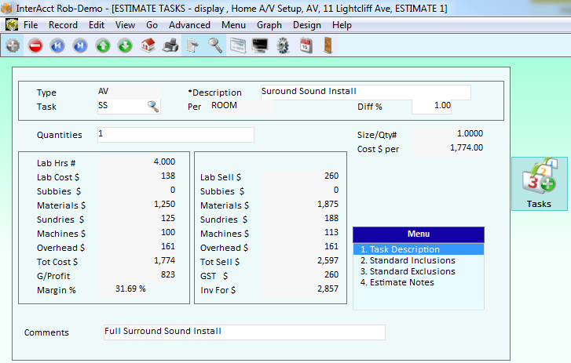This screenshot has height=363, width=571.
Task: Click the Diff % field showing 1.00
Action: 431,107
